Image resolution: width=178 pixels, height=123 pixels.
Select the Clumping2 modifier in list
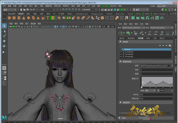pyautogui.click(x=129, y=54)
